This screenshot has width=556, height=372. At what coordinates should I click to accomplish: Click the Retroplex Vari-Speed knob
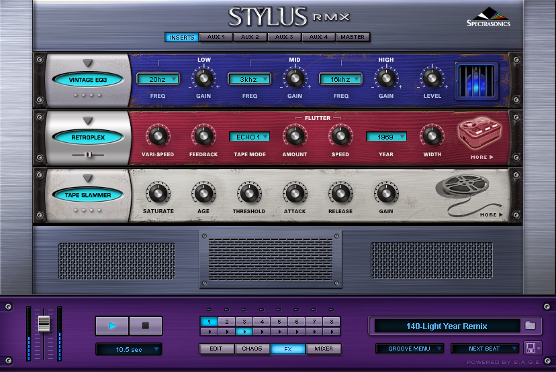pos(158,136)
